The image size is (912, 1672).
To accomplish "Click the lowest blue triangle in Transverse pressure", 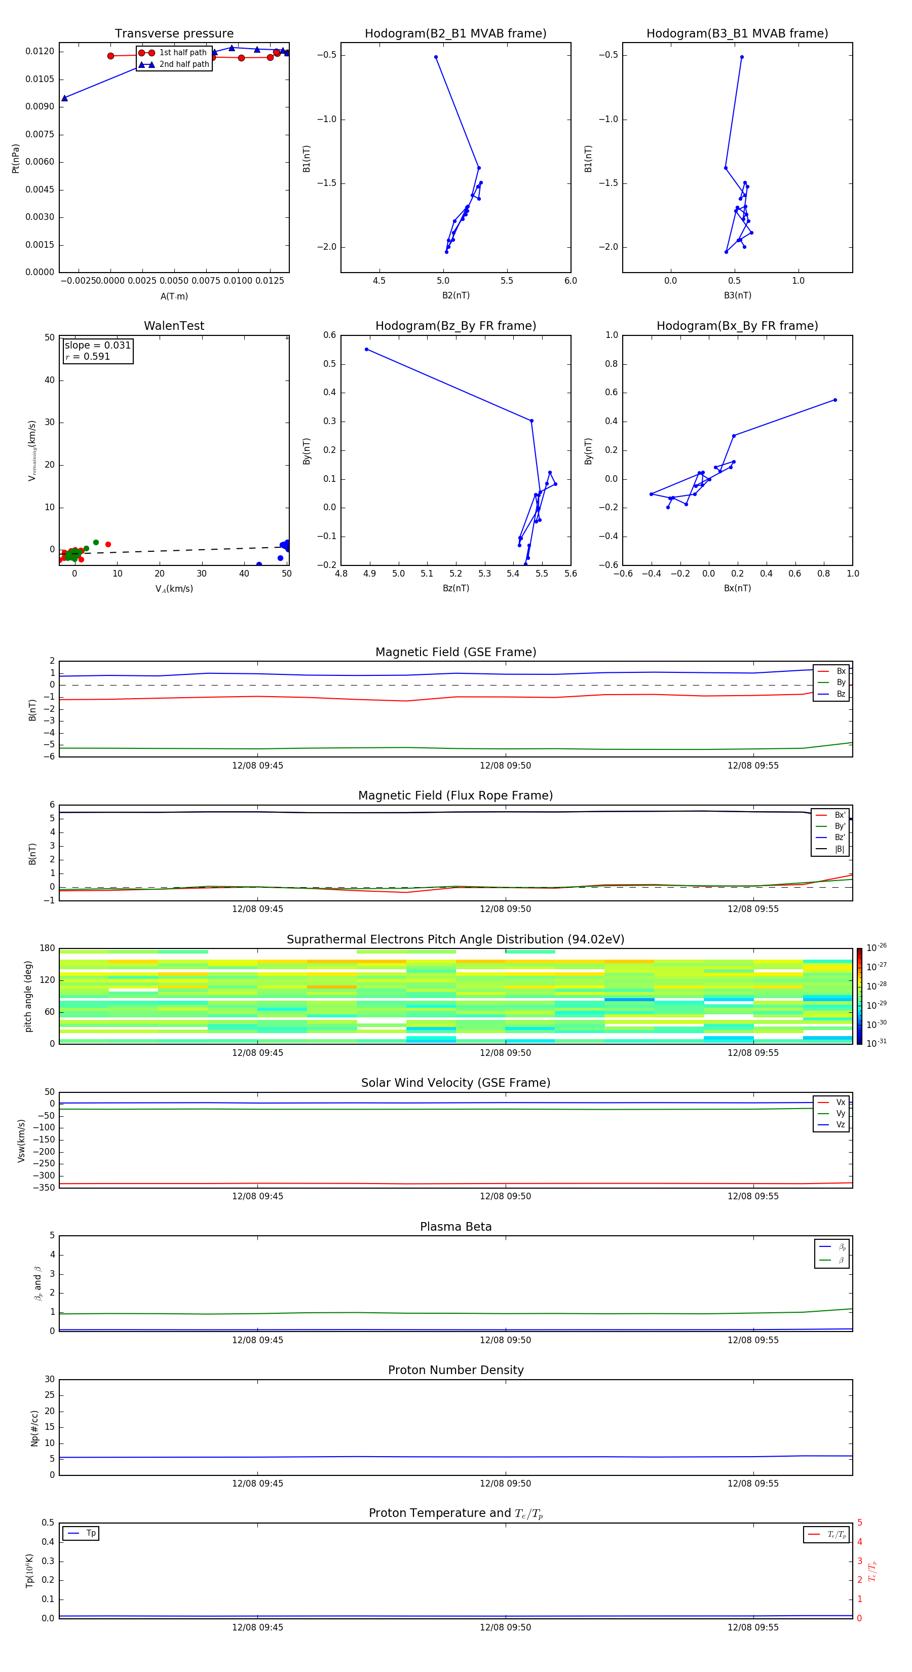I will (x=64, y=98).
